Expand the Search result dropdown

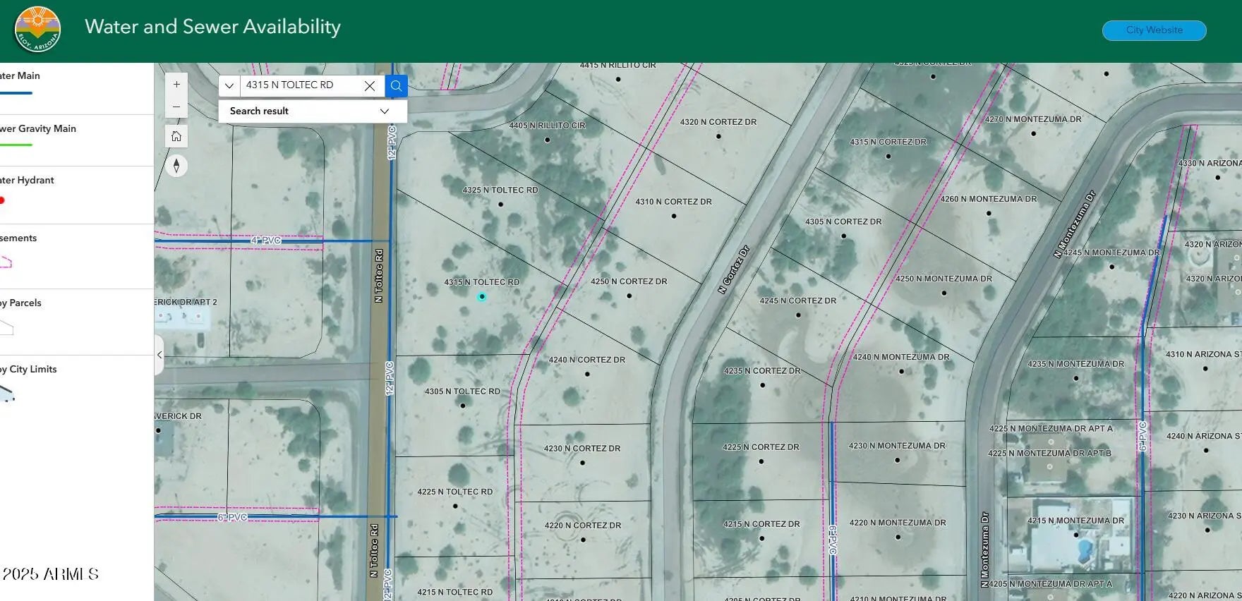coord(385,111)
